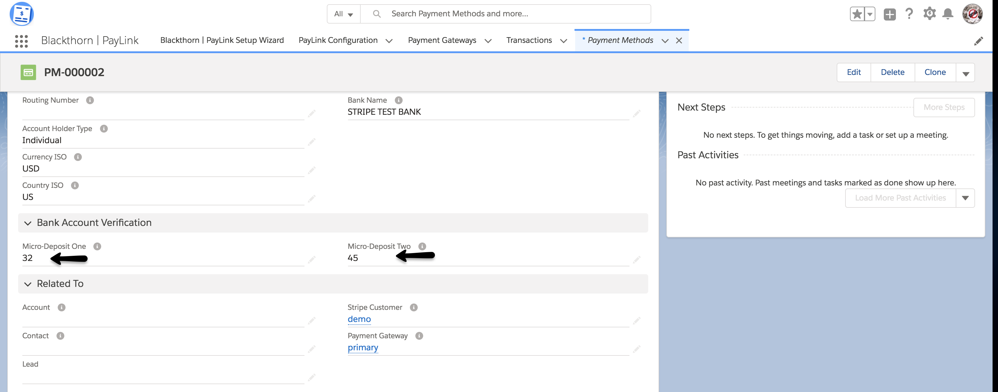
Task: Show info for Bank Name field
Action: 398,100
